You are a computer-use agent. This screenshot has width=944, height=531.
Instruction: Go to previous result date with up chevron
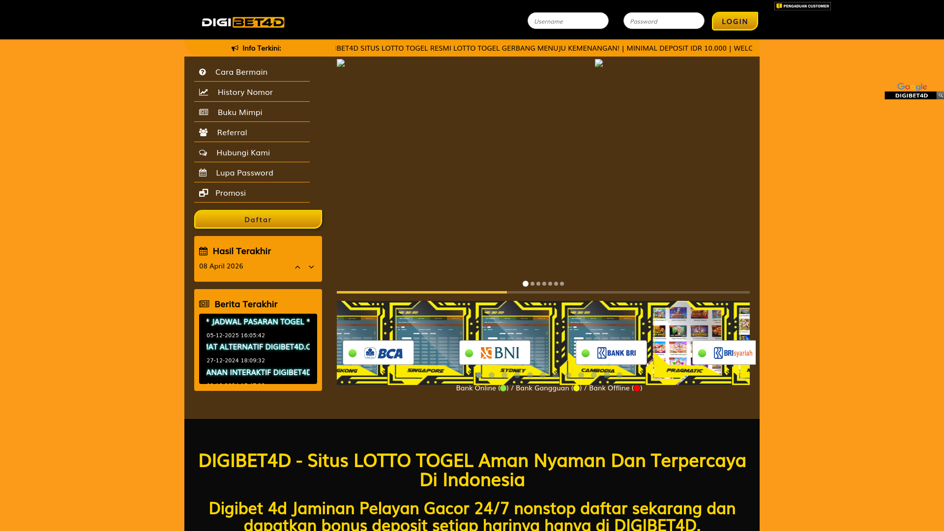pyautogui.click(x=297, y=267)
